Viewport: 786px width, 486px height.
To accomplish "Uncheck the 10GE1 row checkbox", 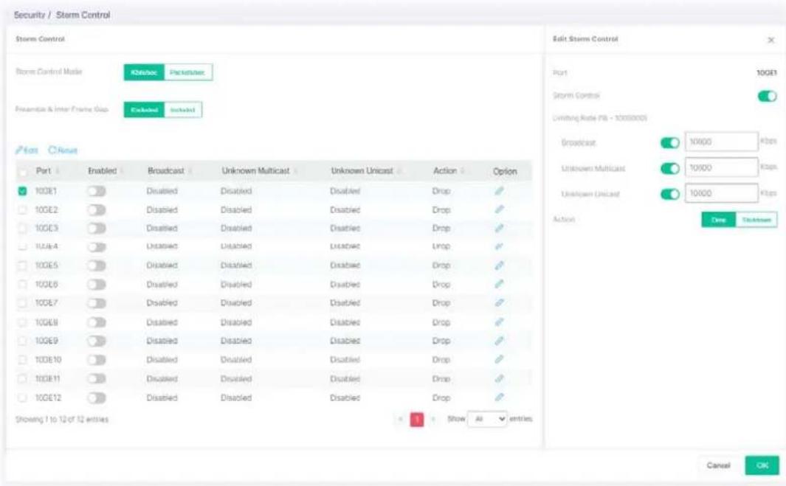I will point(22,191).
